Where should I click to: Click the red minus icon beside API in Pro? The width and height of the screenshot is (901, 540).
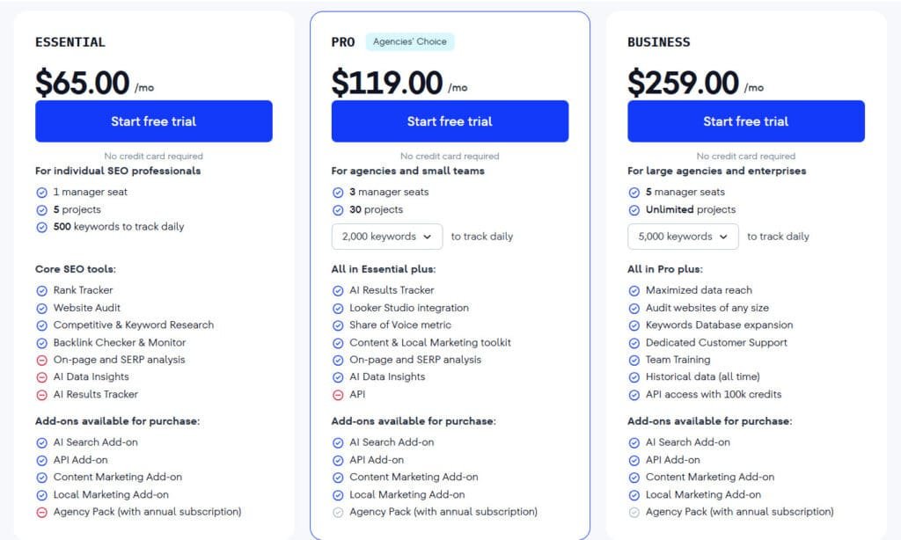338,395
